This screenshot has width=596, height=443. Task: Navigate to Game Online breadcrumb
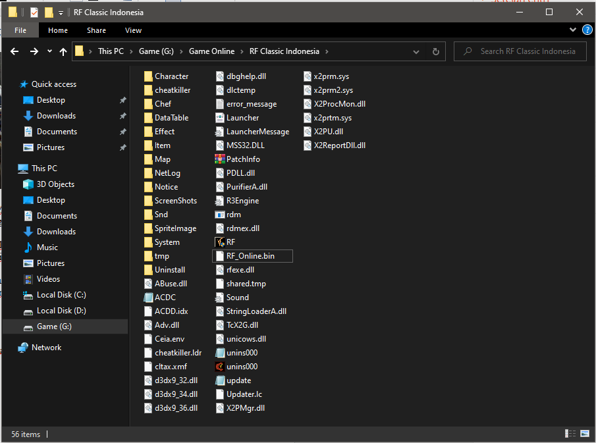click(x=211, y=51)
